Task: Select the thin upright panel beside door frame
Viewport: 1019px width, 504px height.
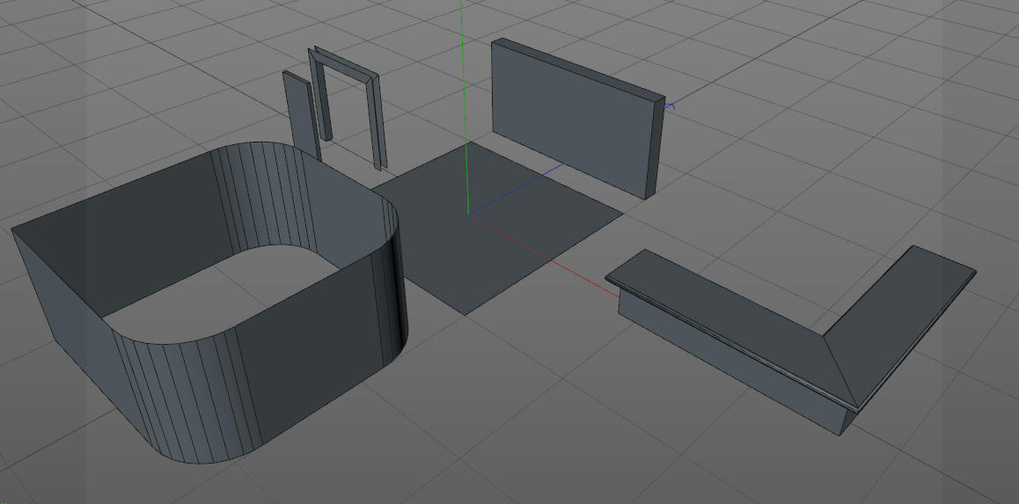Action: (x=301, y=115)
